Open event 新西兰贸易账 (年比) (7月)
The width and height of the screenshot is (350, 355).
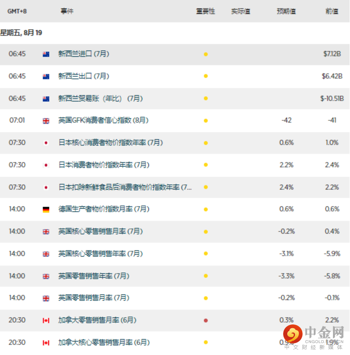point(101,98)
